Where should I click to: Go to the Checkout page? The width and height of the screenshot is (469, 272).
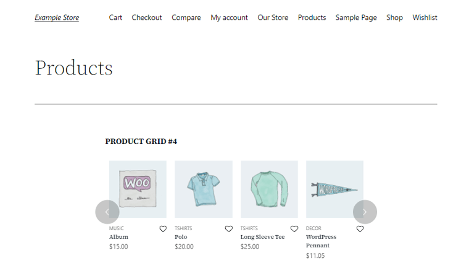coord(147,18)
